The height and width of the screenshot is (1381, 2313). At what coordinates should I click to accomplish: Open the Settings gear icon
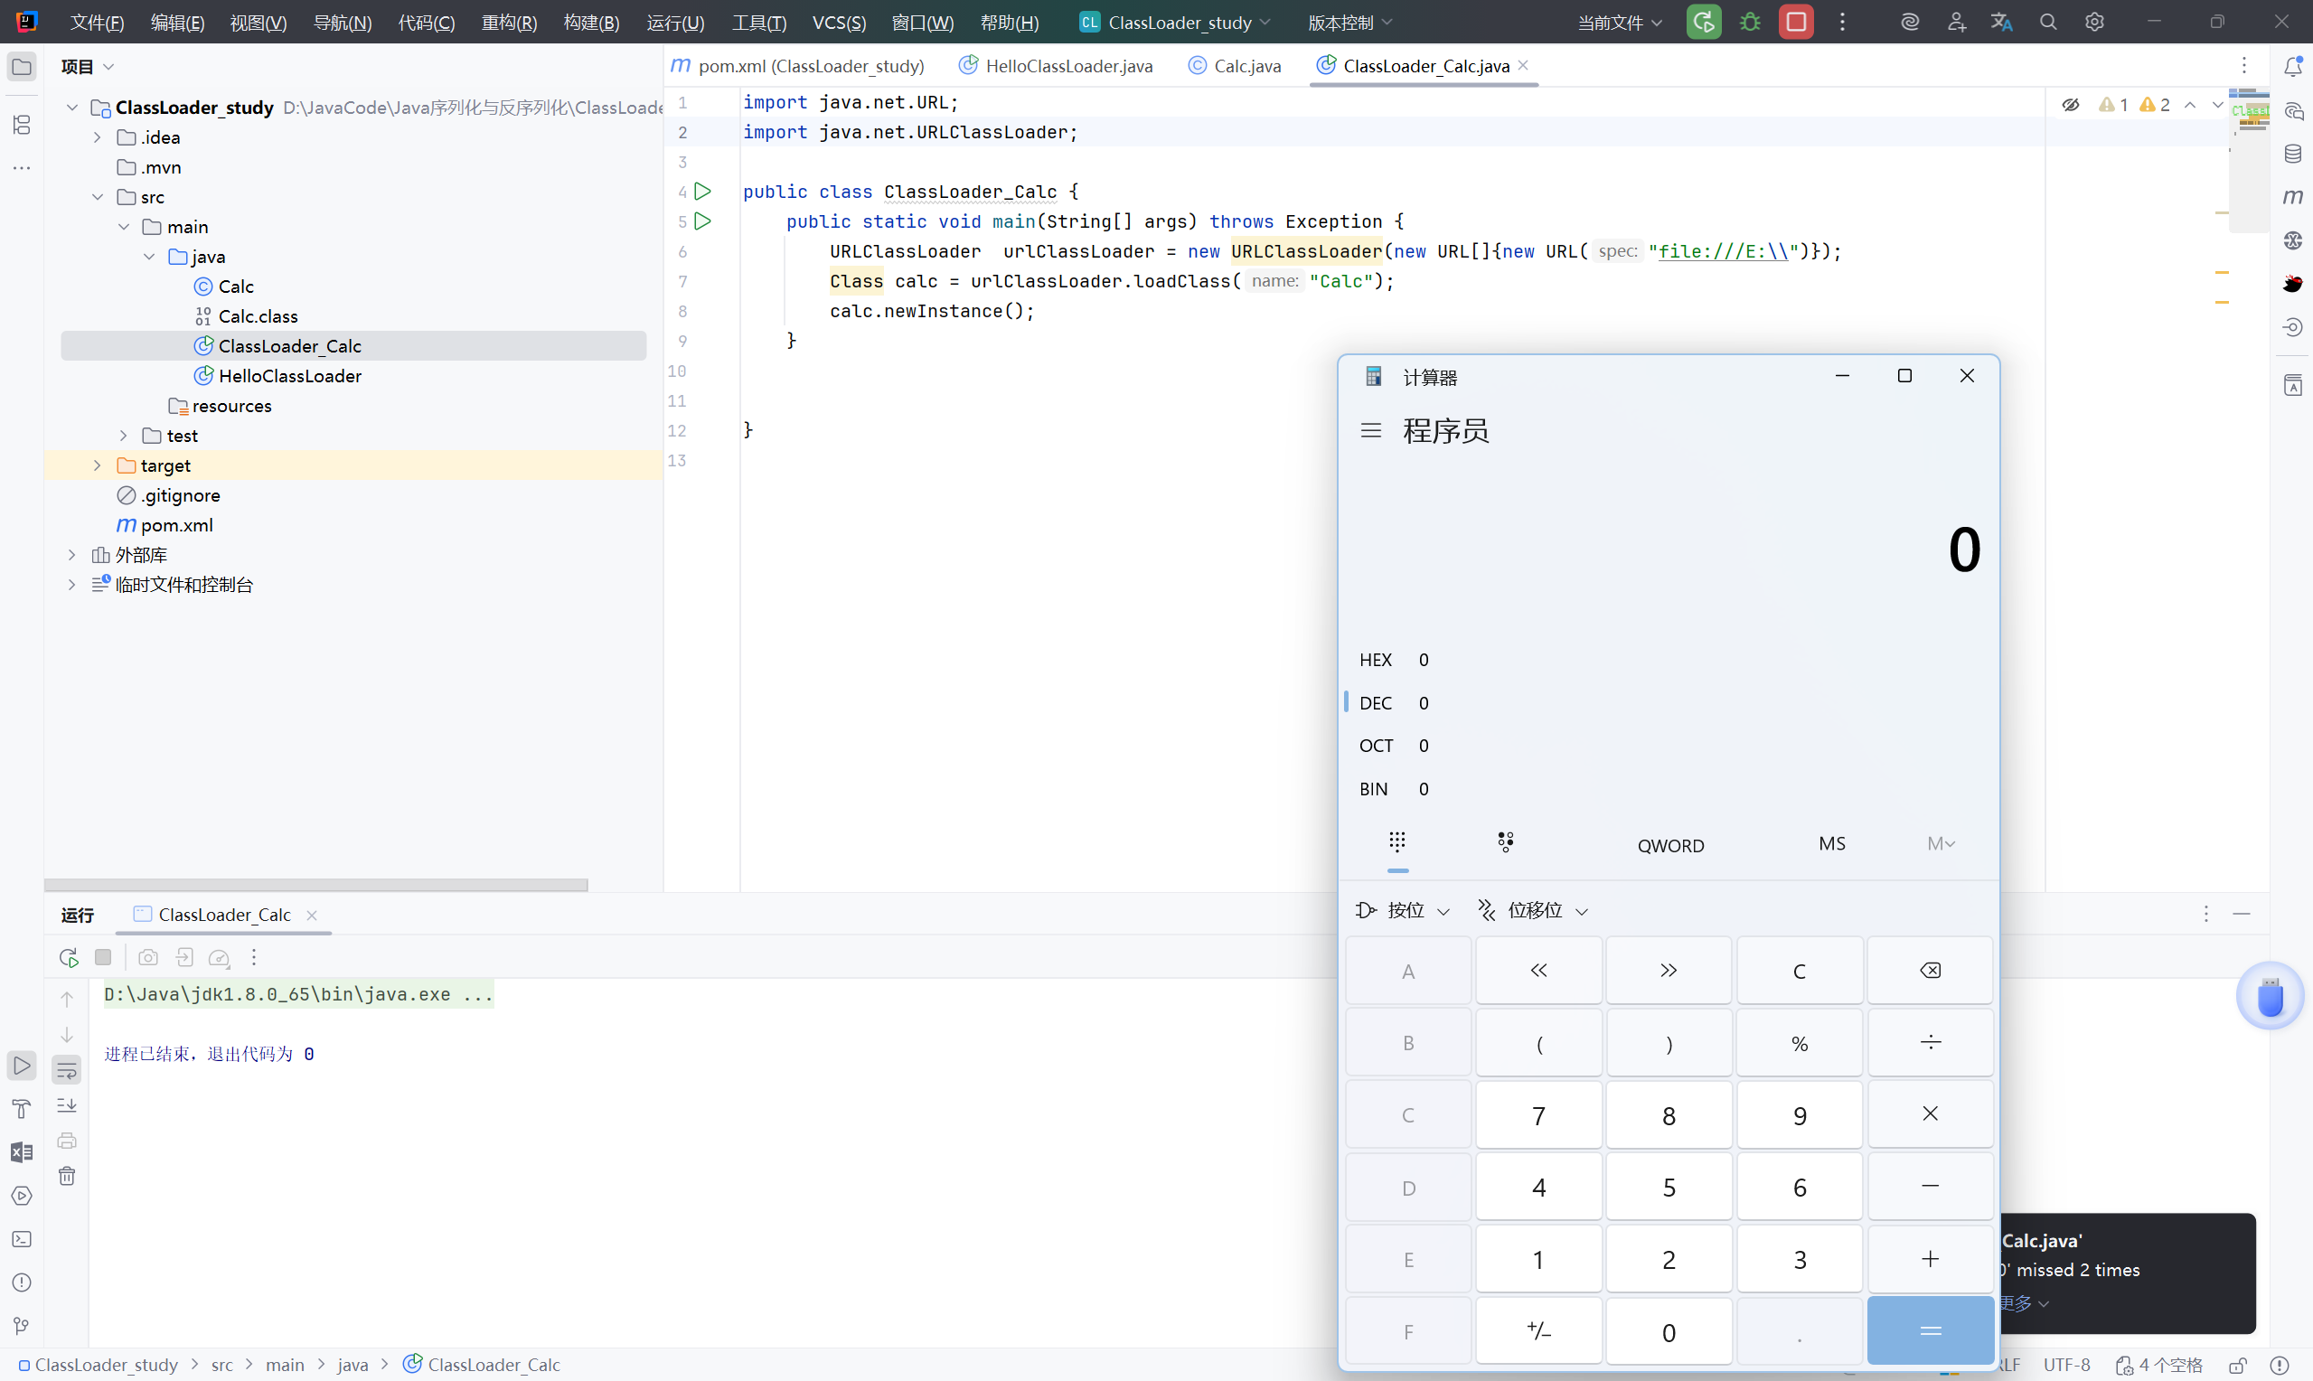pos(2094,23)
